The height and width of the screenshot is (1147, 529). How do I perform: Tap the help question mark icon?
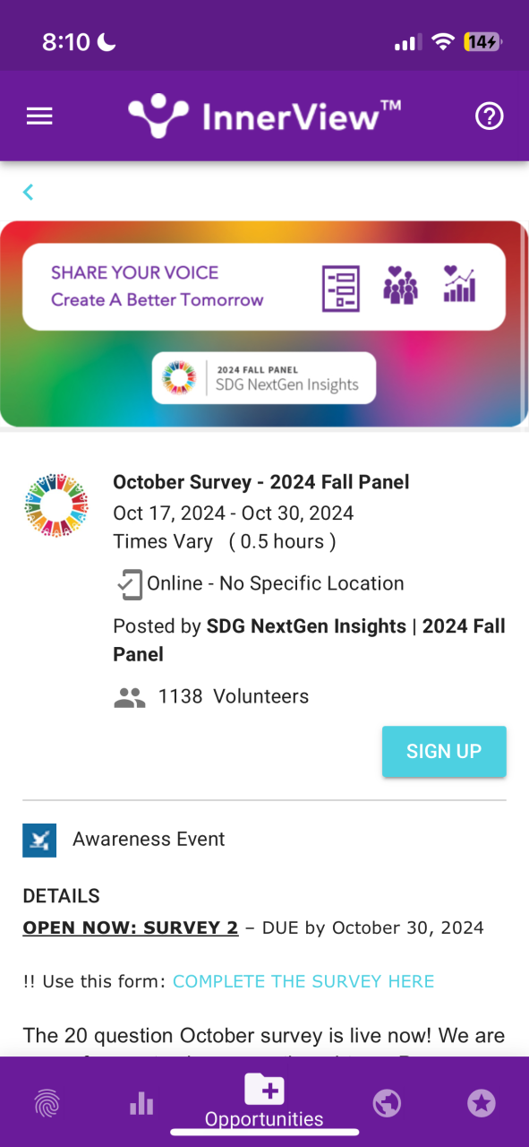[x=490, y=116]
